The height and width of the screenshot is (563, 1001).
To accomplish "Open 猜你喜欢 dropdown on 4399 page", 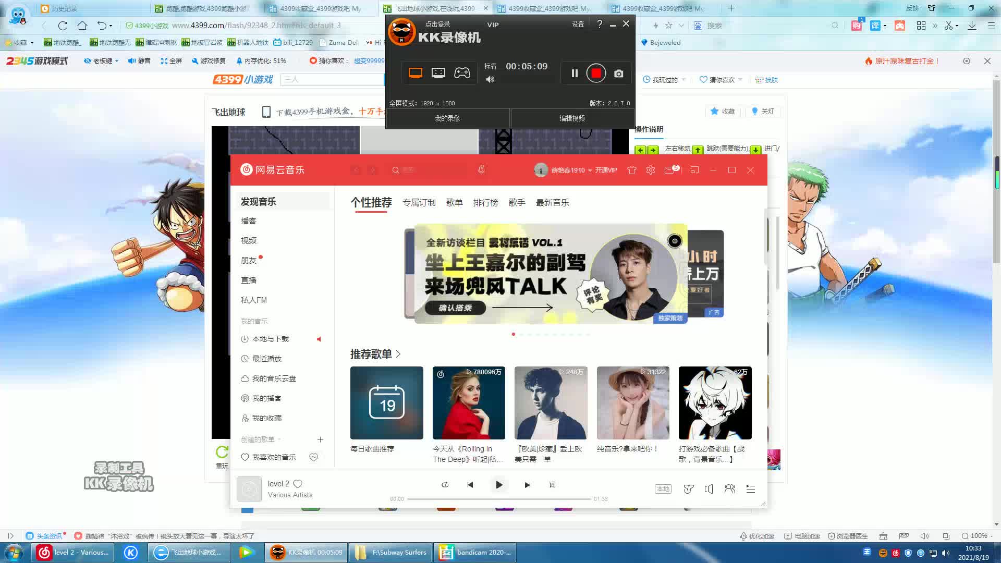I will click(721, 80).
